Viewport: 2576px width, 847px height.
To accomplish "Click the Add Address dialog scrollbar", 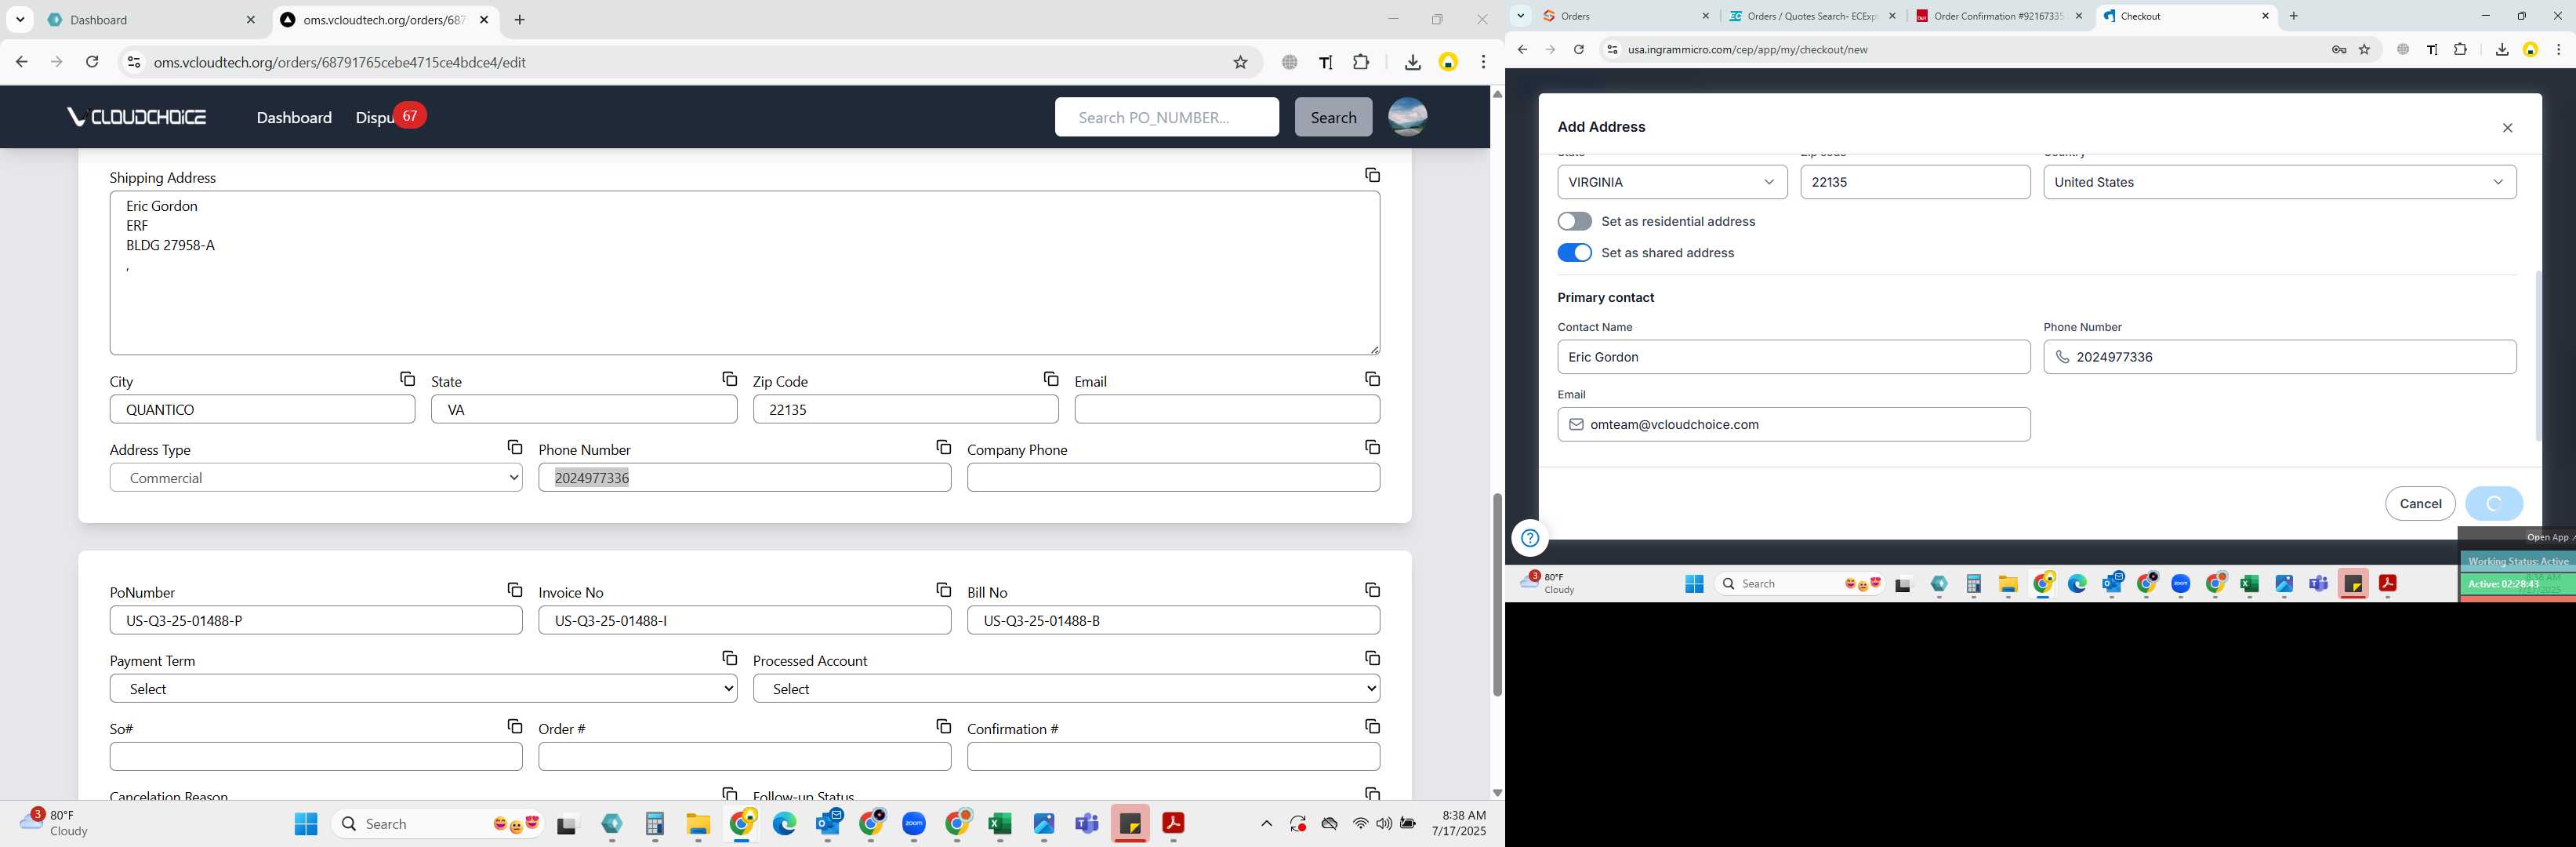I will click(x=2537, y=355).
